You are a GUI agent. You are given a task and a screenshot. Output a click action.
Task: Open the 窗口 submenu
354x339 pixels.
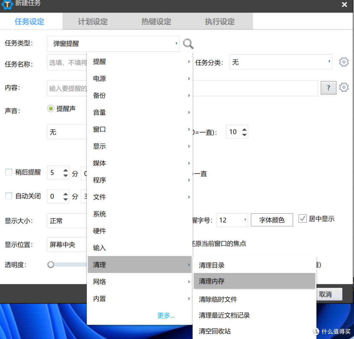point(140,130)
